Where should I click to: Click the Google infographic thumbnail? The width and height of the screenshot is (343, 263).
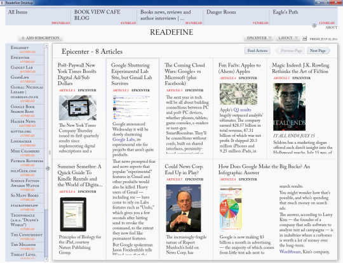(231, 208)
